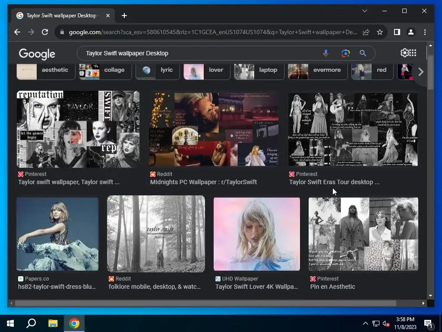
Task: Open a new tab
Action: coord(124,16)
